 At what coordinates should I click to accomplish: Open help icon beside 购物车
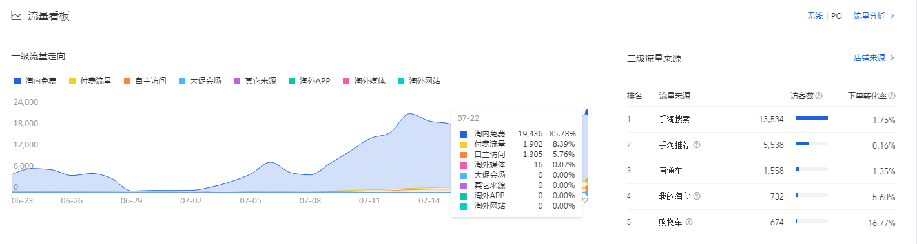pos(689,222)
